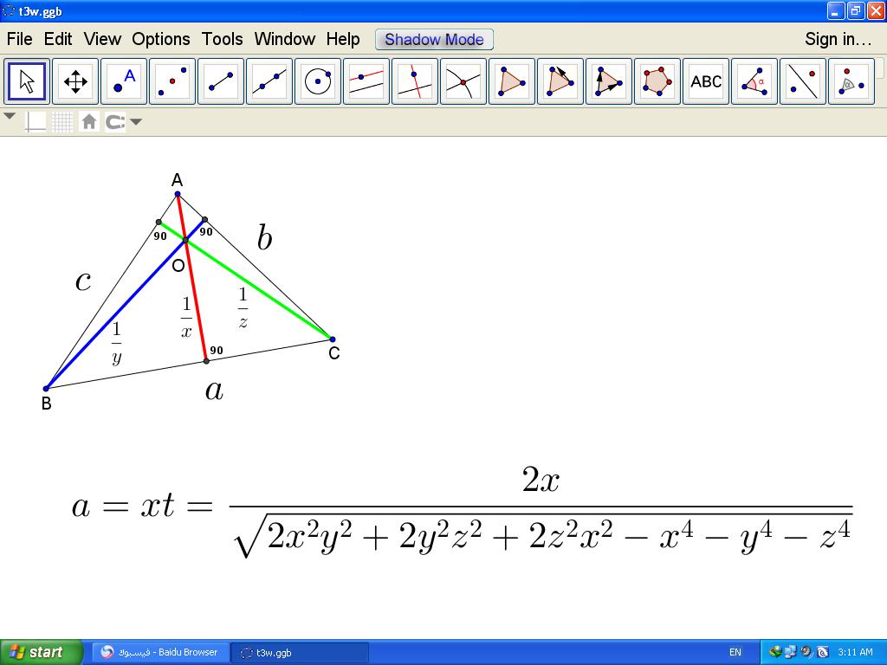Reset view with the home icon
This screenshot has width=887, height=665.
88,122
